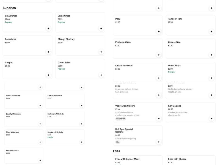Add Small Chips to basket
Screen dimensions: 220x165
pyautogui.click(x=48, y=28)
